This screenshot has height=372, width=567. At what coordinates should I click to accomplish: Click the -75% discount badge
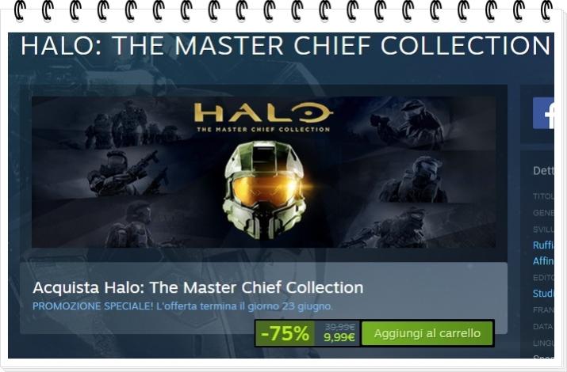(285, 333)
